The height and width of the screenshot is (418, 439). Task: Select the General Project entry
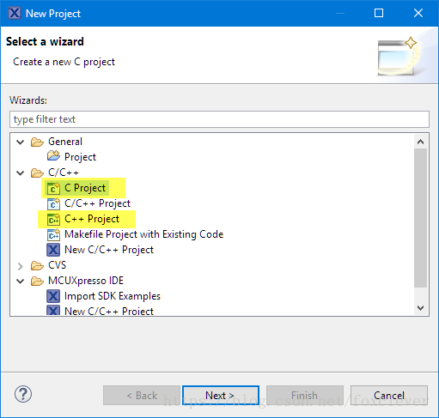(x=80, y=157)
